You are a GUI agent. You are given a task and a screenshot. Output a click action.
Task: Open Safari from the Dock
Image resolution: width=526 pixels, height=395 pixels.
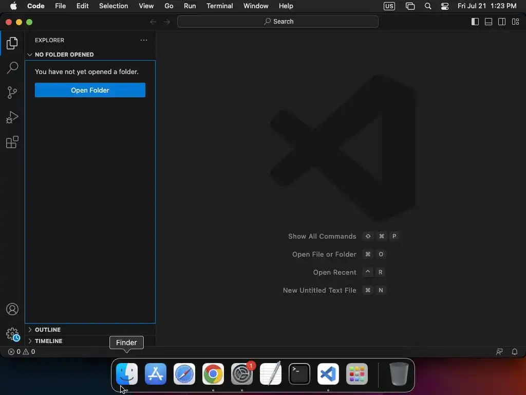[184, 374]
